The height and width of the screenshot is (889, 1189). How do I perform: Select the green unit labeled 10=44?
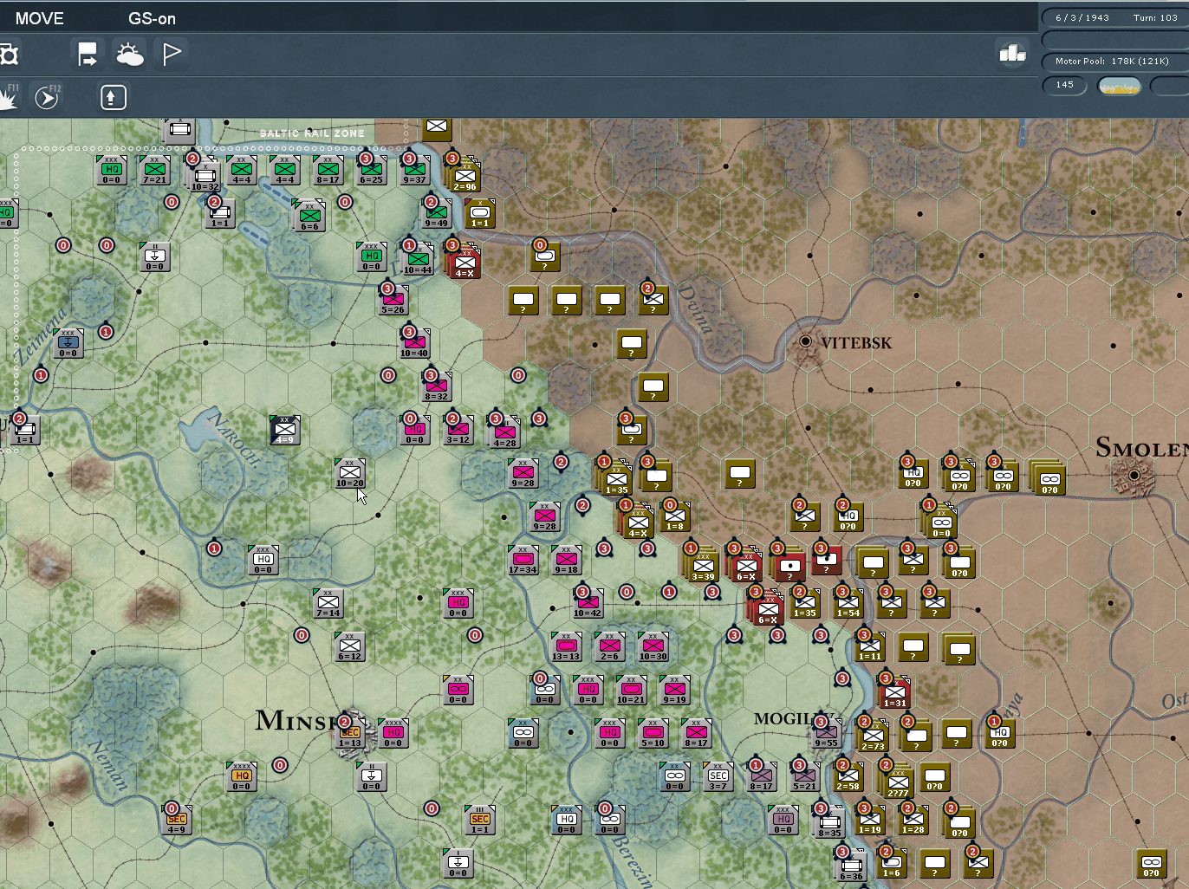tap(418, 258)
